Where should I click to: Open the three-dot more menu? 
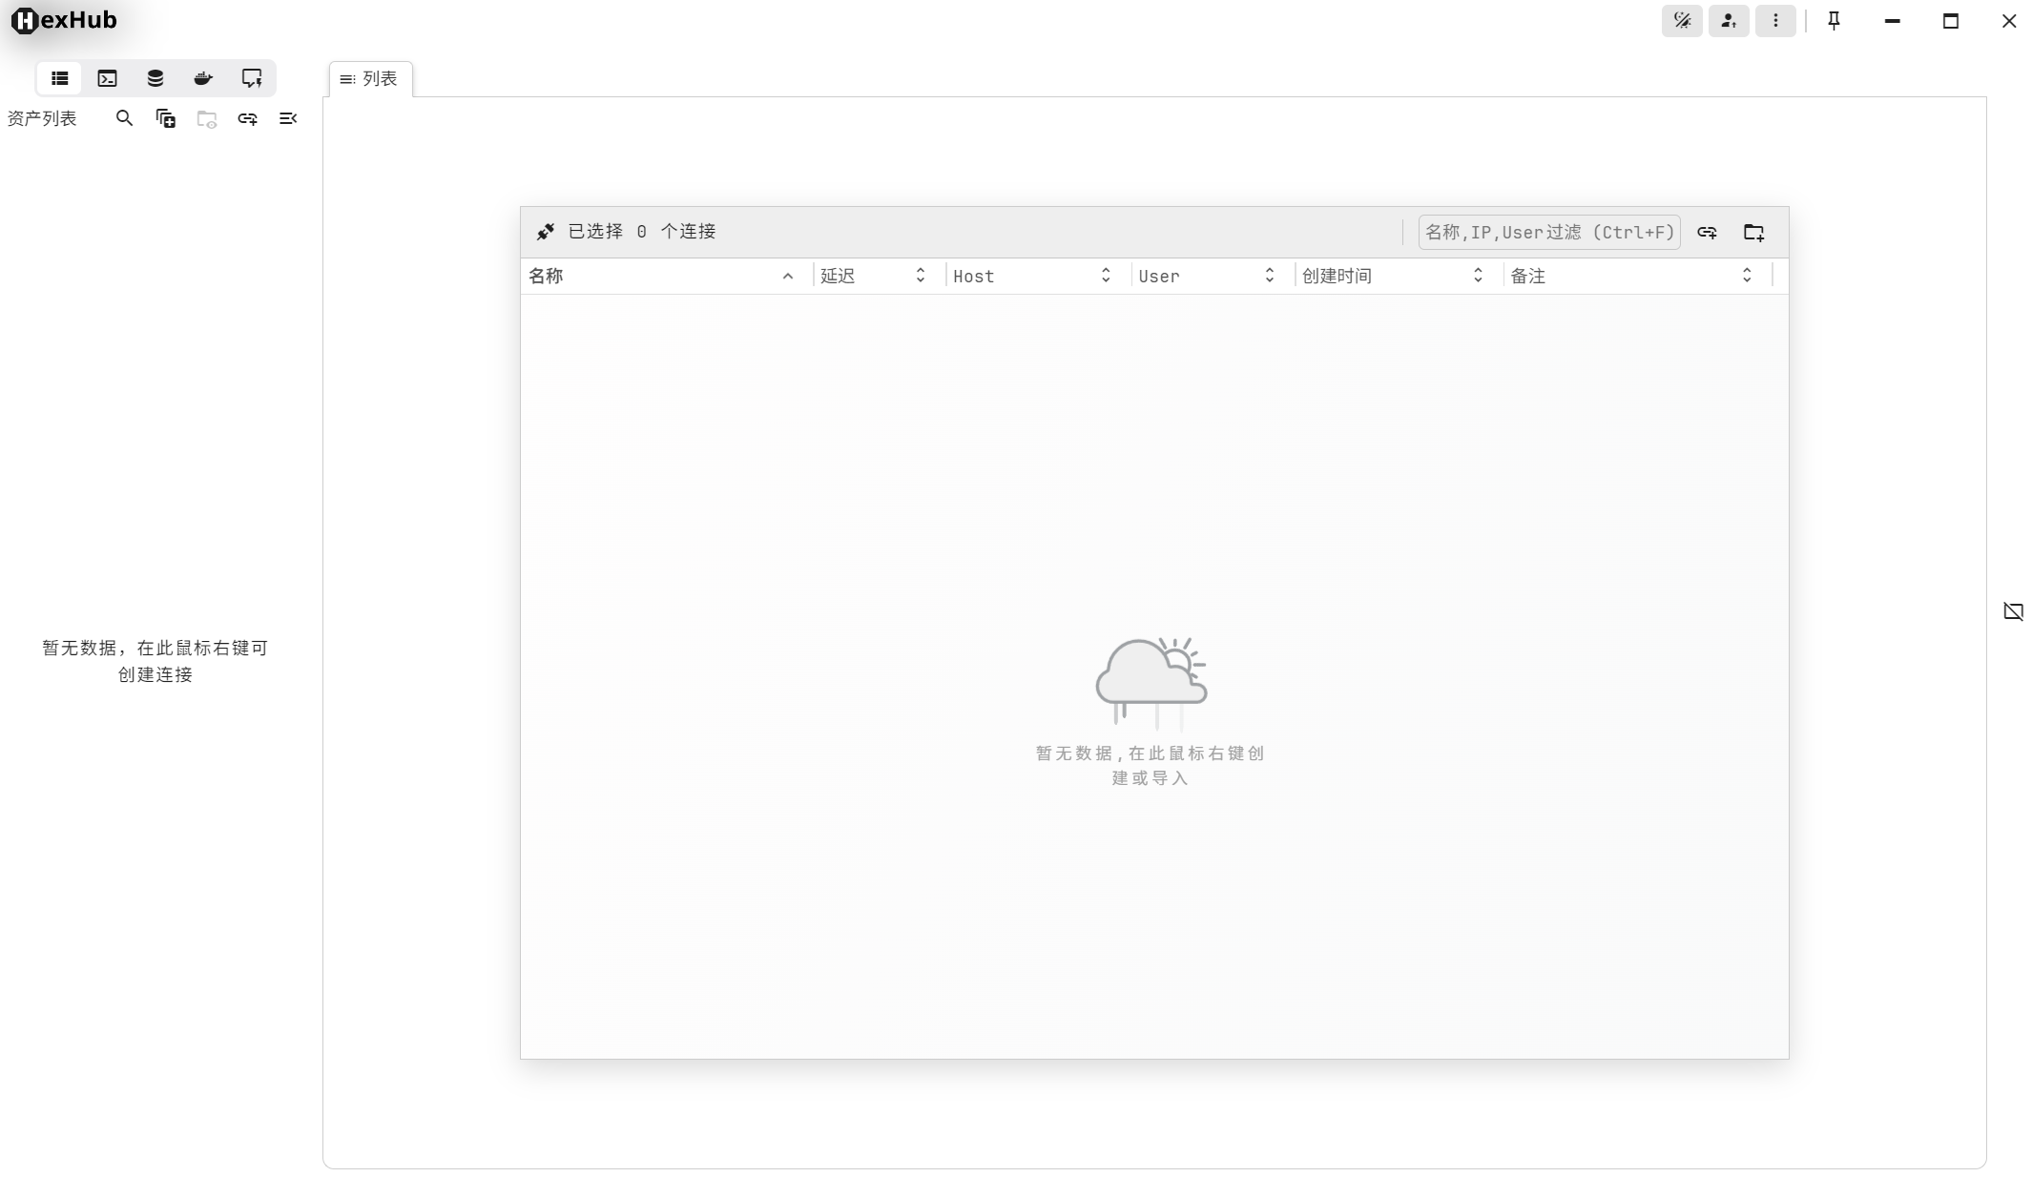pyautogui.click(x=1774, y=21)
